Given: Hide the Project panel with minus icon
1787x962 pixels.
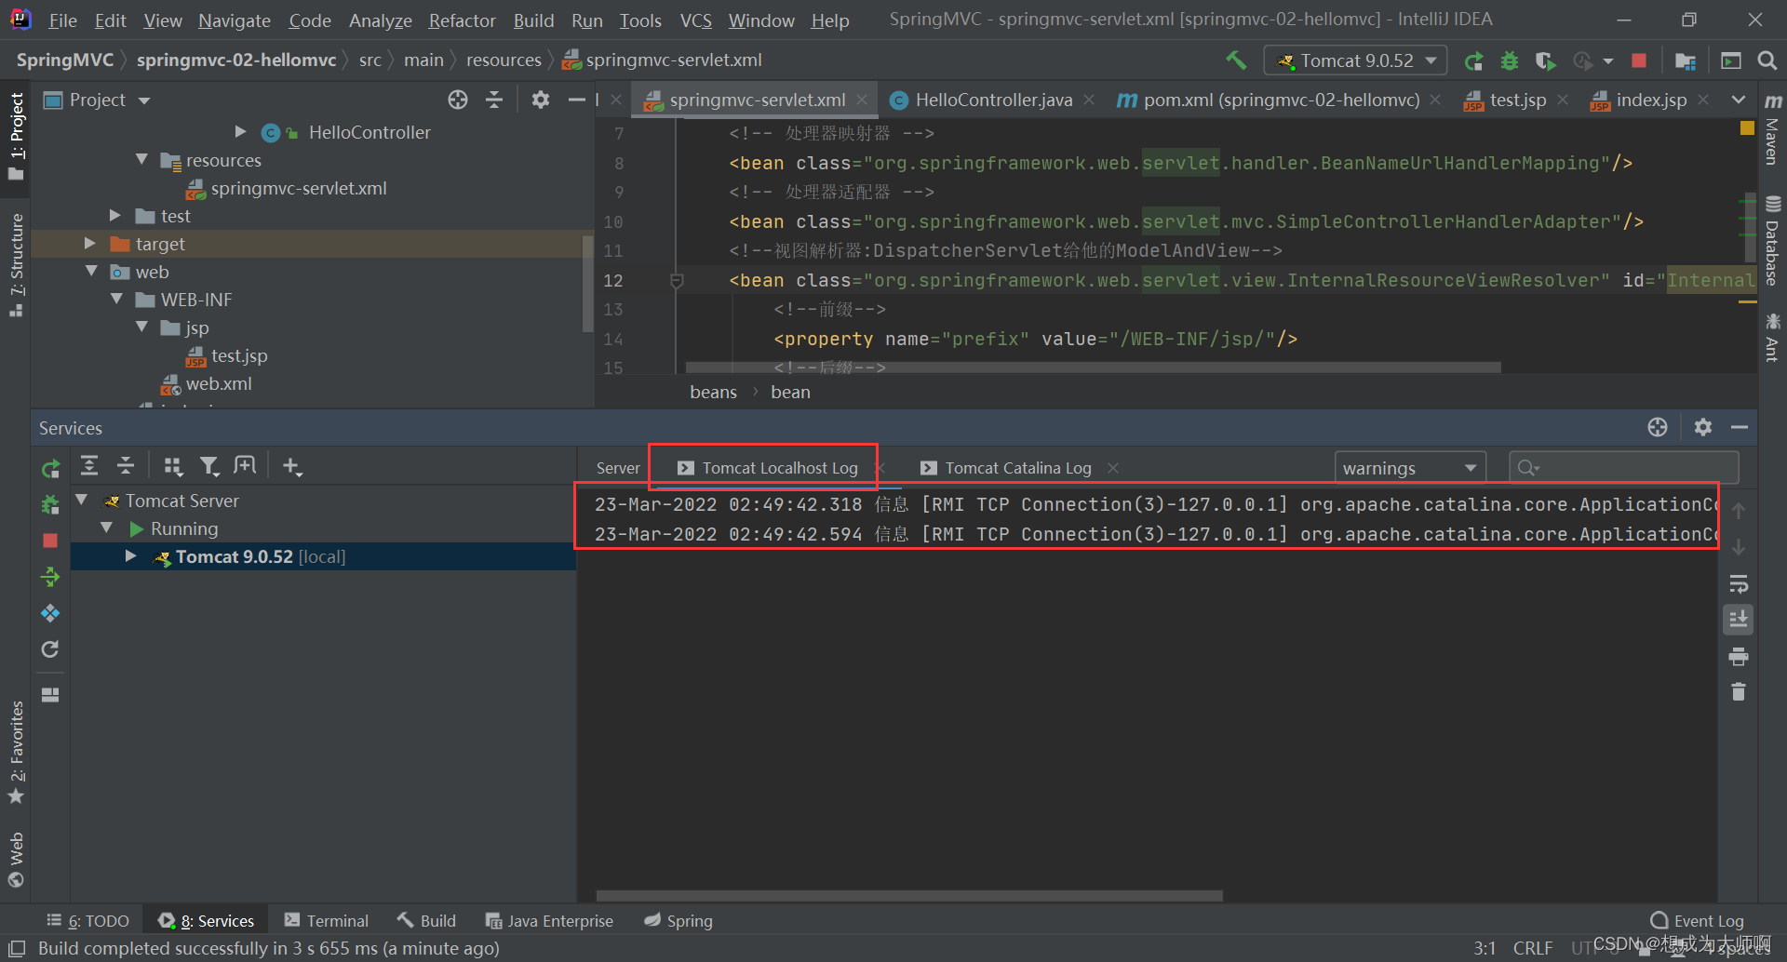Looking at the screenshot, I should 577,100.
